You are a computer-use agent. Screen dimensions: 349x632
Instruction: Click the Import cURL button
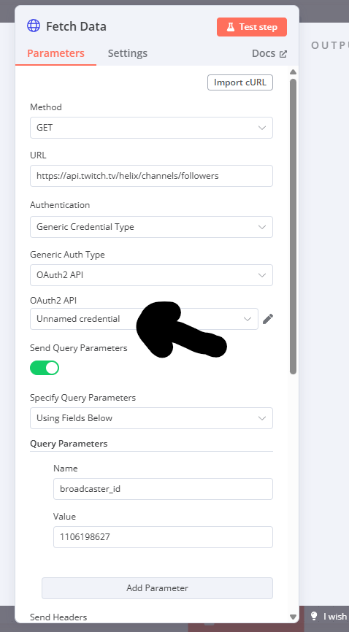point(240,82)
